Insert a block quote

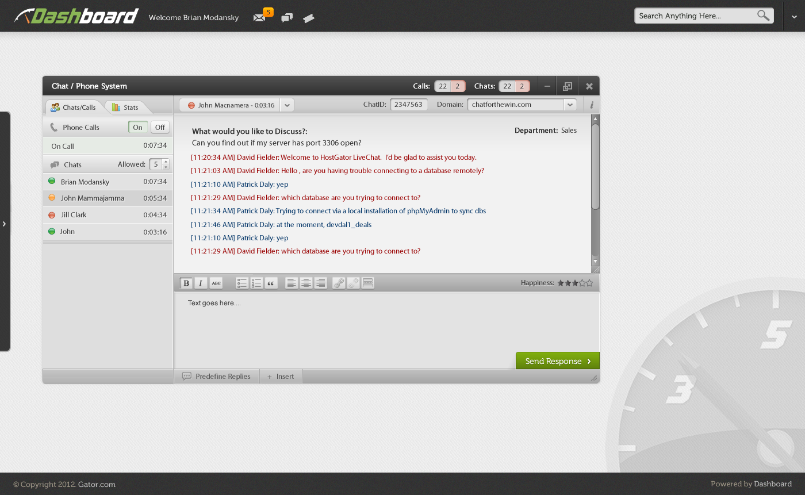click(x=271, y=283)
